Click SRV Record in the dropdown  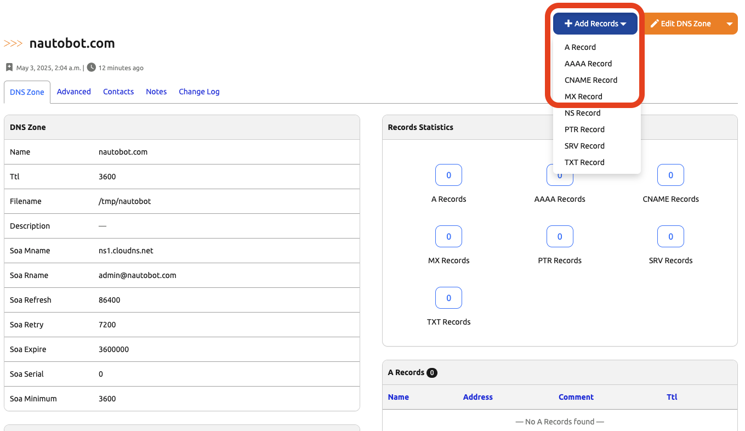(584, 146)
